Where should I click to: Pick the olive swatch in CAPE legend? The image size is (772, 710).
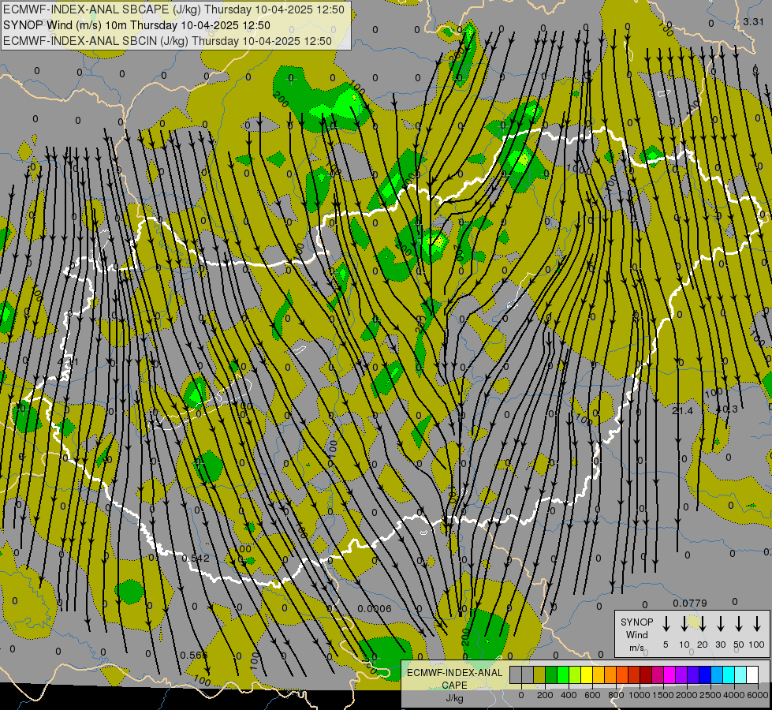coord(539,674)
